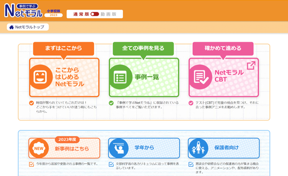This screenshot has width=288, height=176.
Task: Select the 通常版 label
Action: tap(81, 14)
